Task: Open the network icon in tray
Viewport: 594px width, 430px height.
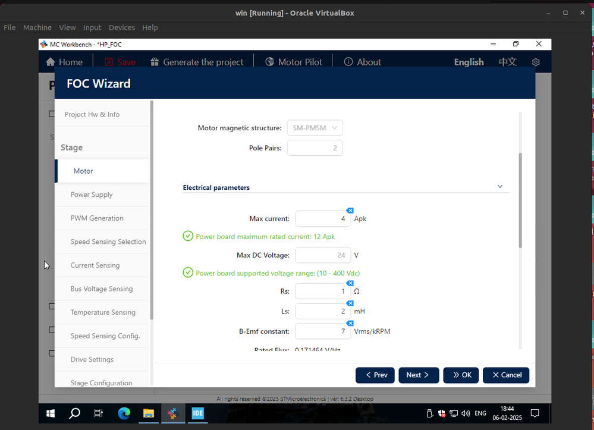Action: pos(454,413)
